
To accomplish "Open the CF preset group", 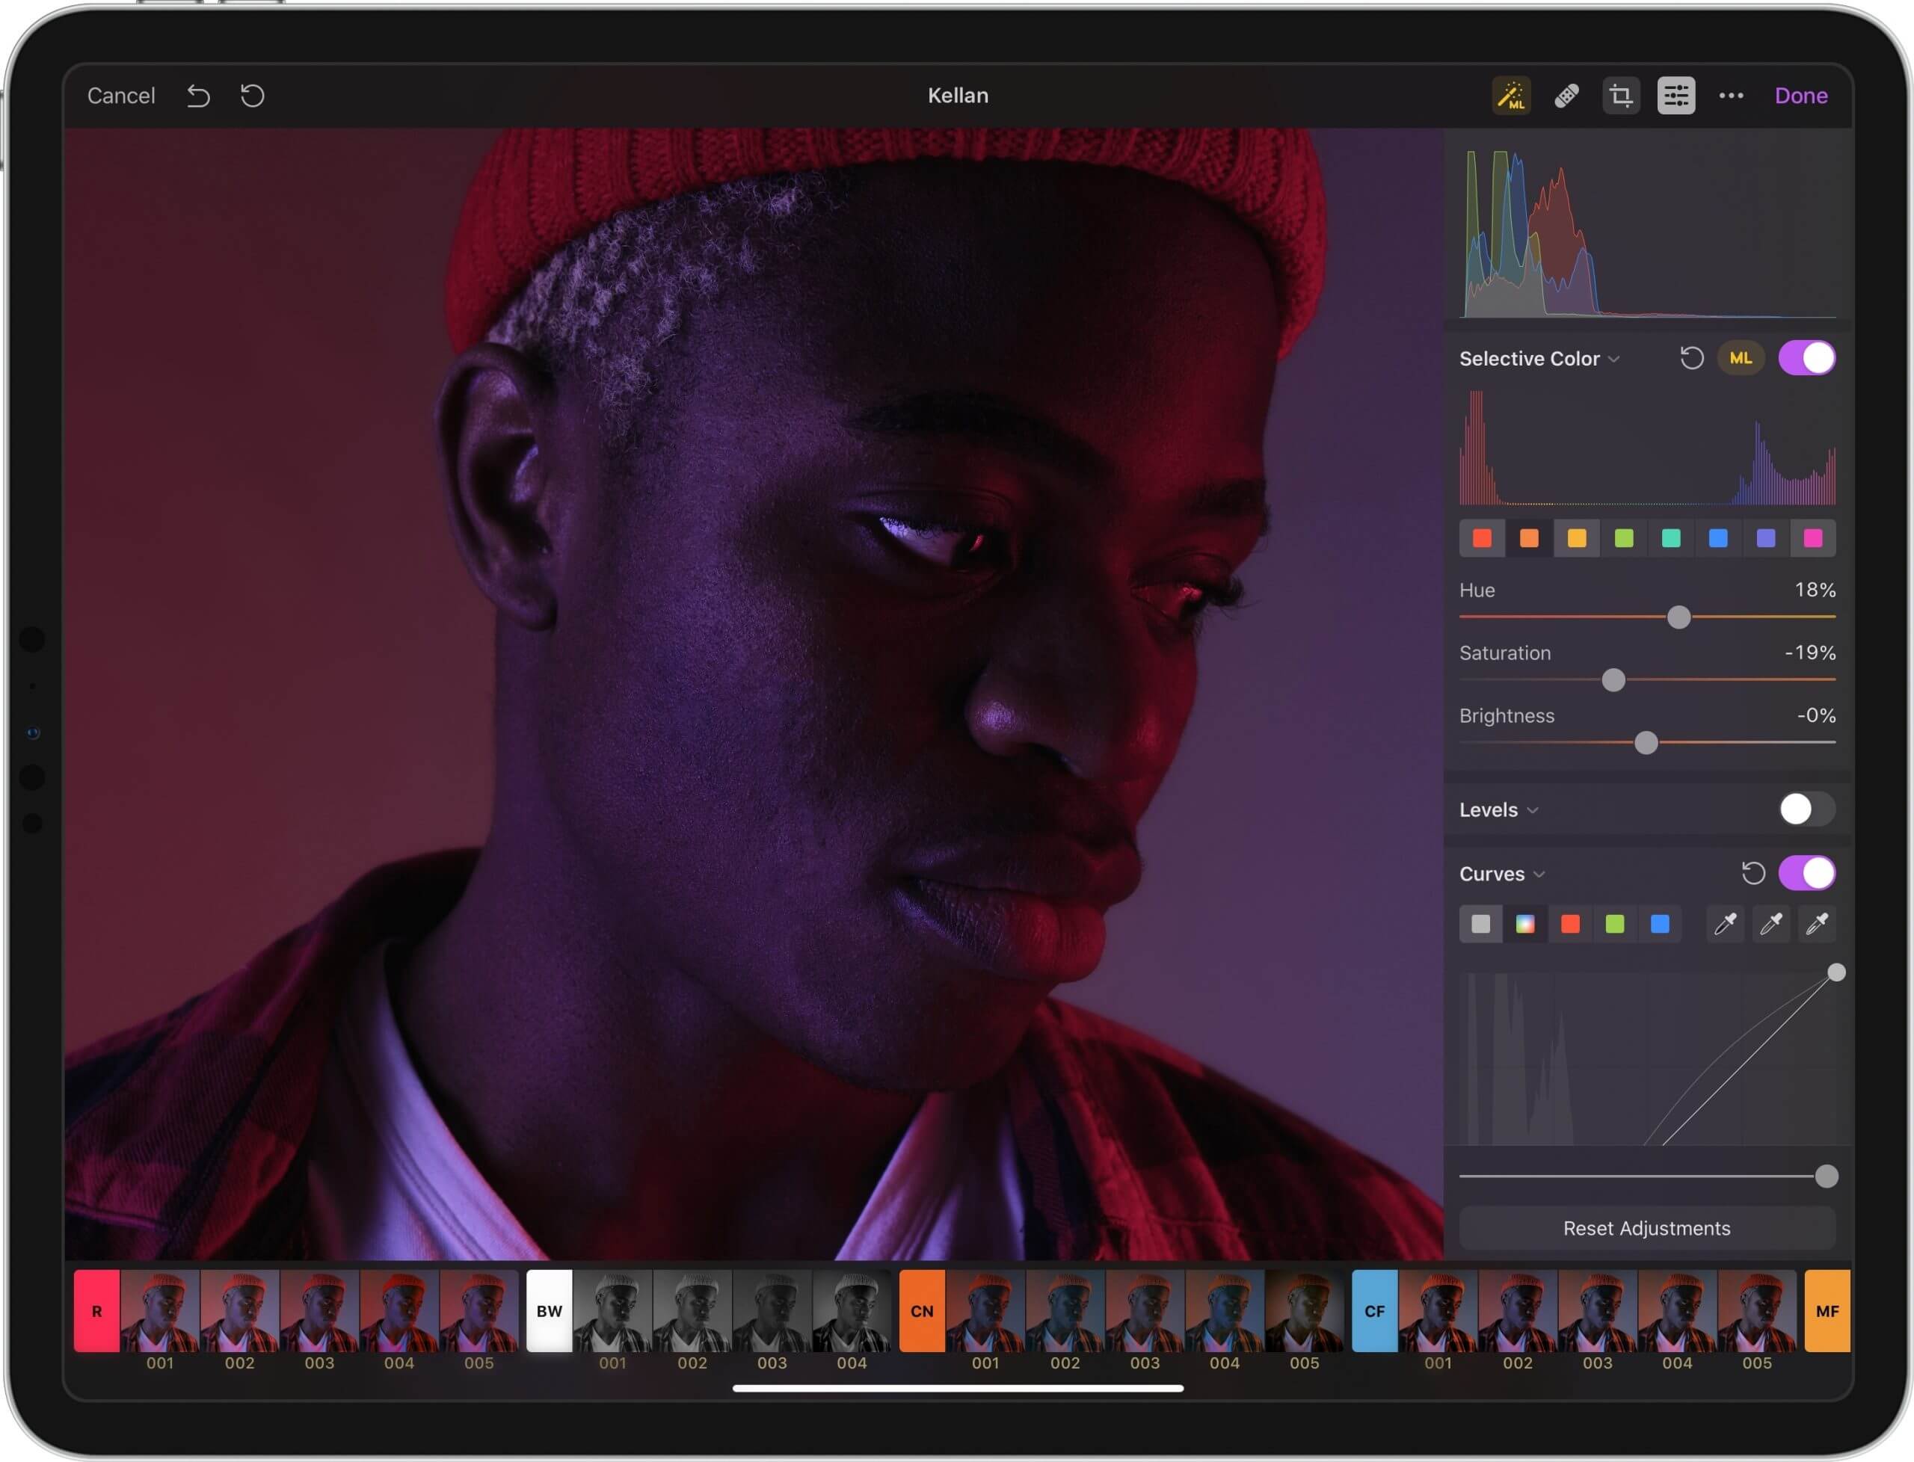I will 1374,1310.
